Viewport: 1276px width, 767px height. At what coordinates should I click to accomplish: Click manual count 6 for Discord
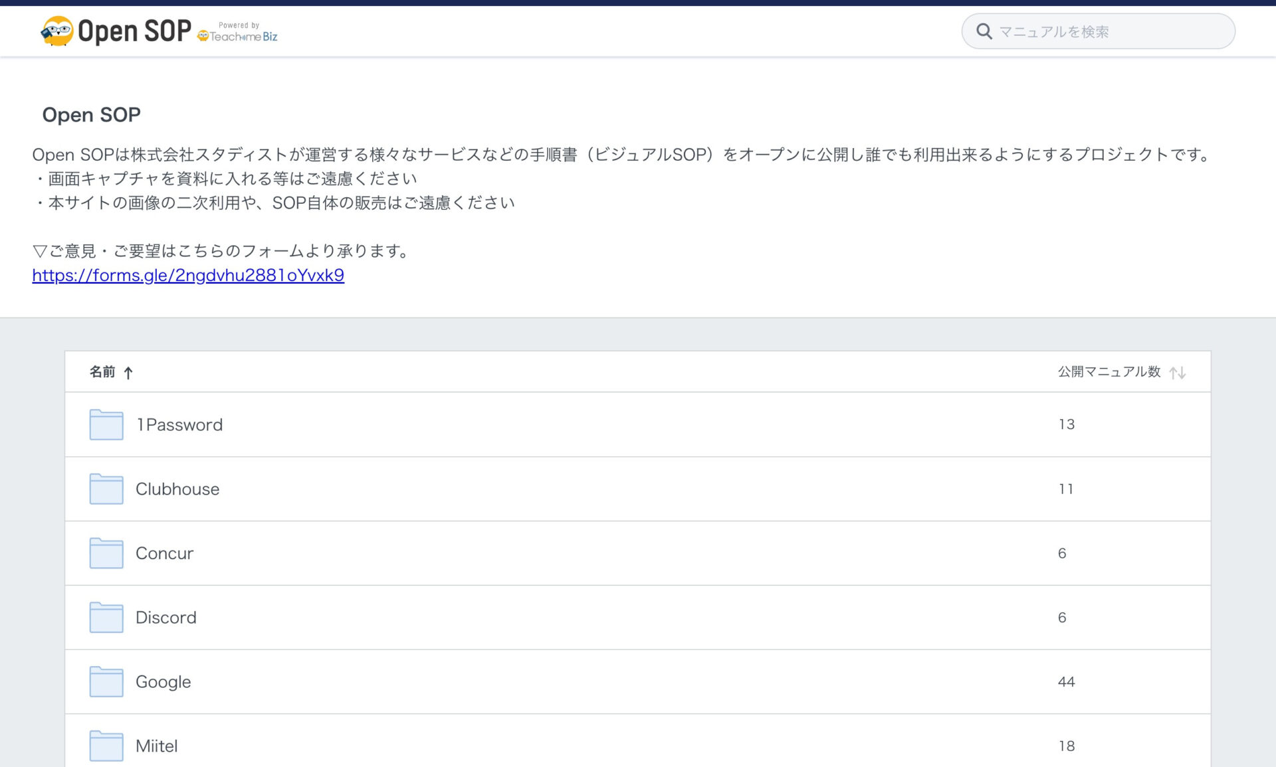(1062, 618)
